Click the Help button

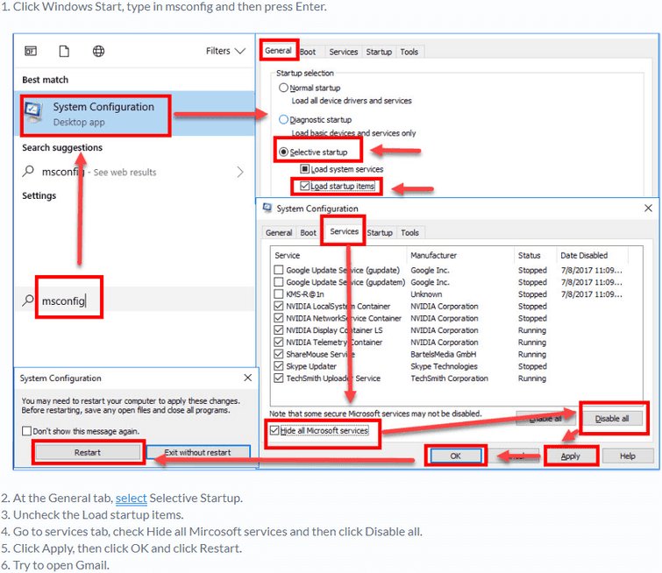pyautogui.click(x=628, y=456)
